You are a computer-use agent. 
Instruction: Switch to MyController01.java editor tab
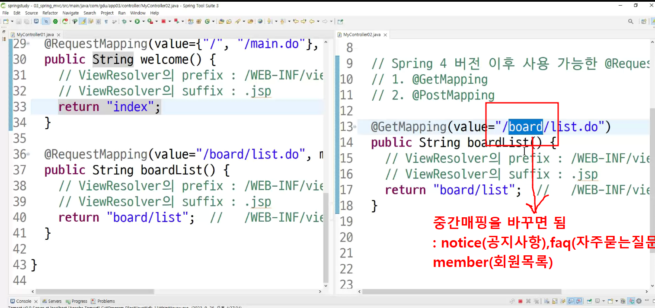tap(35, 35)
